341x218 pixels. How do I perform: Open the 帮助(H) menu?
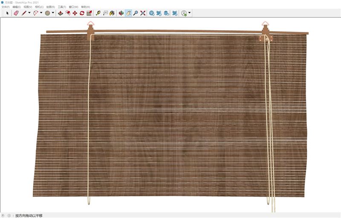86,7
